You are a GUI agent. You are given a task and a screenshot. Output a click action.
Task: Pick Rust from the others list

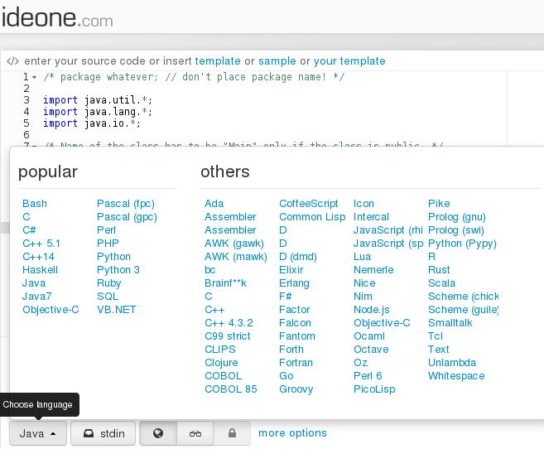coord(439,270)
